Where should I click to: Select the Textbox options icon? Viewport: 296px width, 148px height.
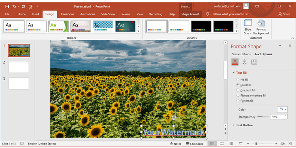click(x=254, y=62)
